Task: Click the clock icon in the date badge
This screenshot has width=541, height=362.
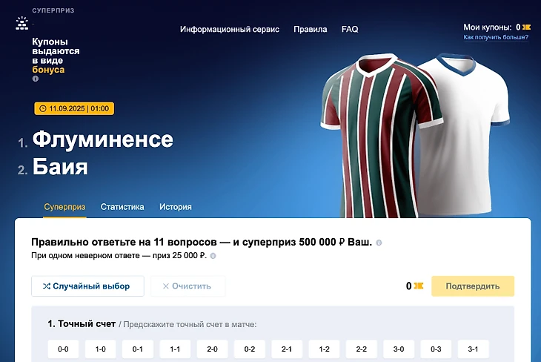Action: (x=43, y=109)
